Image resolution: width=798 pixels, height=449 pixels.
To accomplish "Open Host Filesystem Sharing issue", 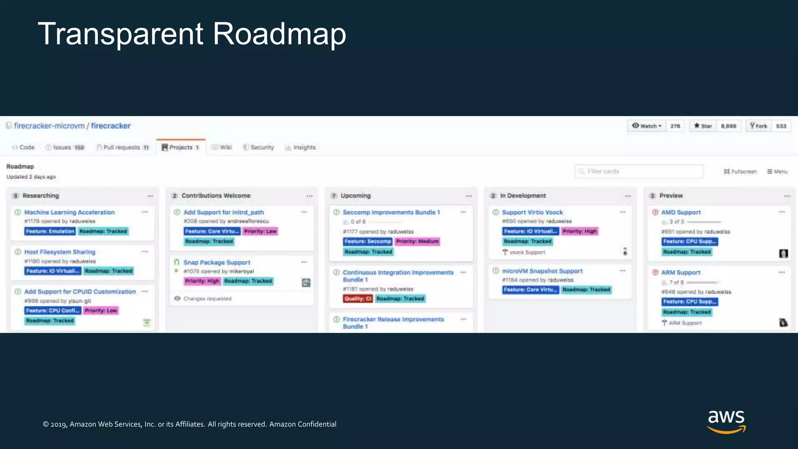I will (x=60, y=252).
